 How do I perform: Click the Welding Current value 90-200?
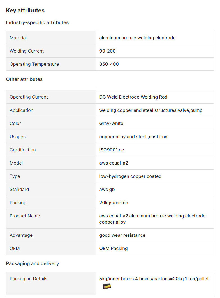[107, 51]
